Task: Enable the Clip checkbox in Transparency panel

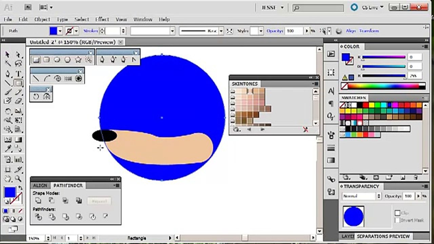Action: [x=398, y=213]
